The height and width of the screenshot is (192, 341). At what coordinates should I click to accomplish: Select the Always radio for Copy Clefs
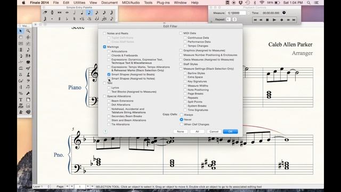181,115
